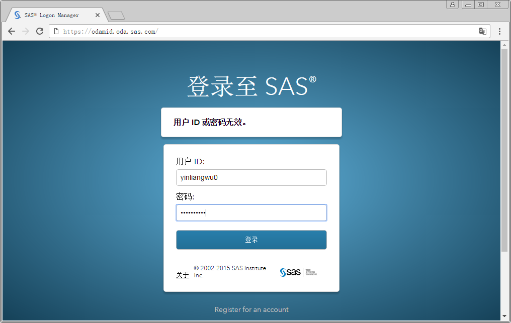511x323 pixels.
Task: Click the user ID field containing yinliangwu0
Action: point(251,177)
